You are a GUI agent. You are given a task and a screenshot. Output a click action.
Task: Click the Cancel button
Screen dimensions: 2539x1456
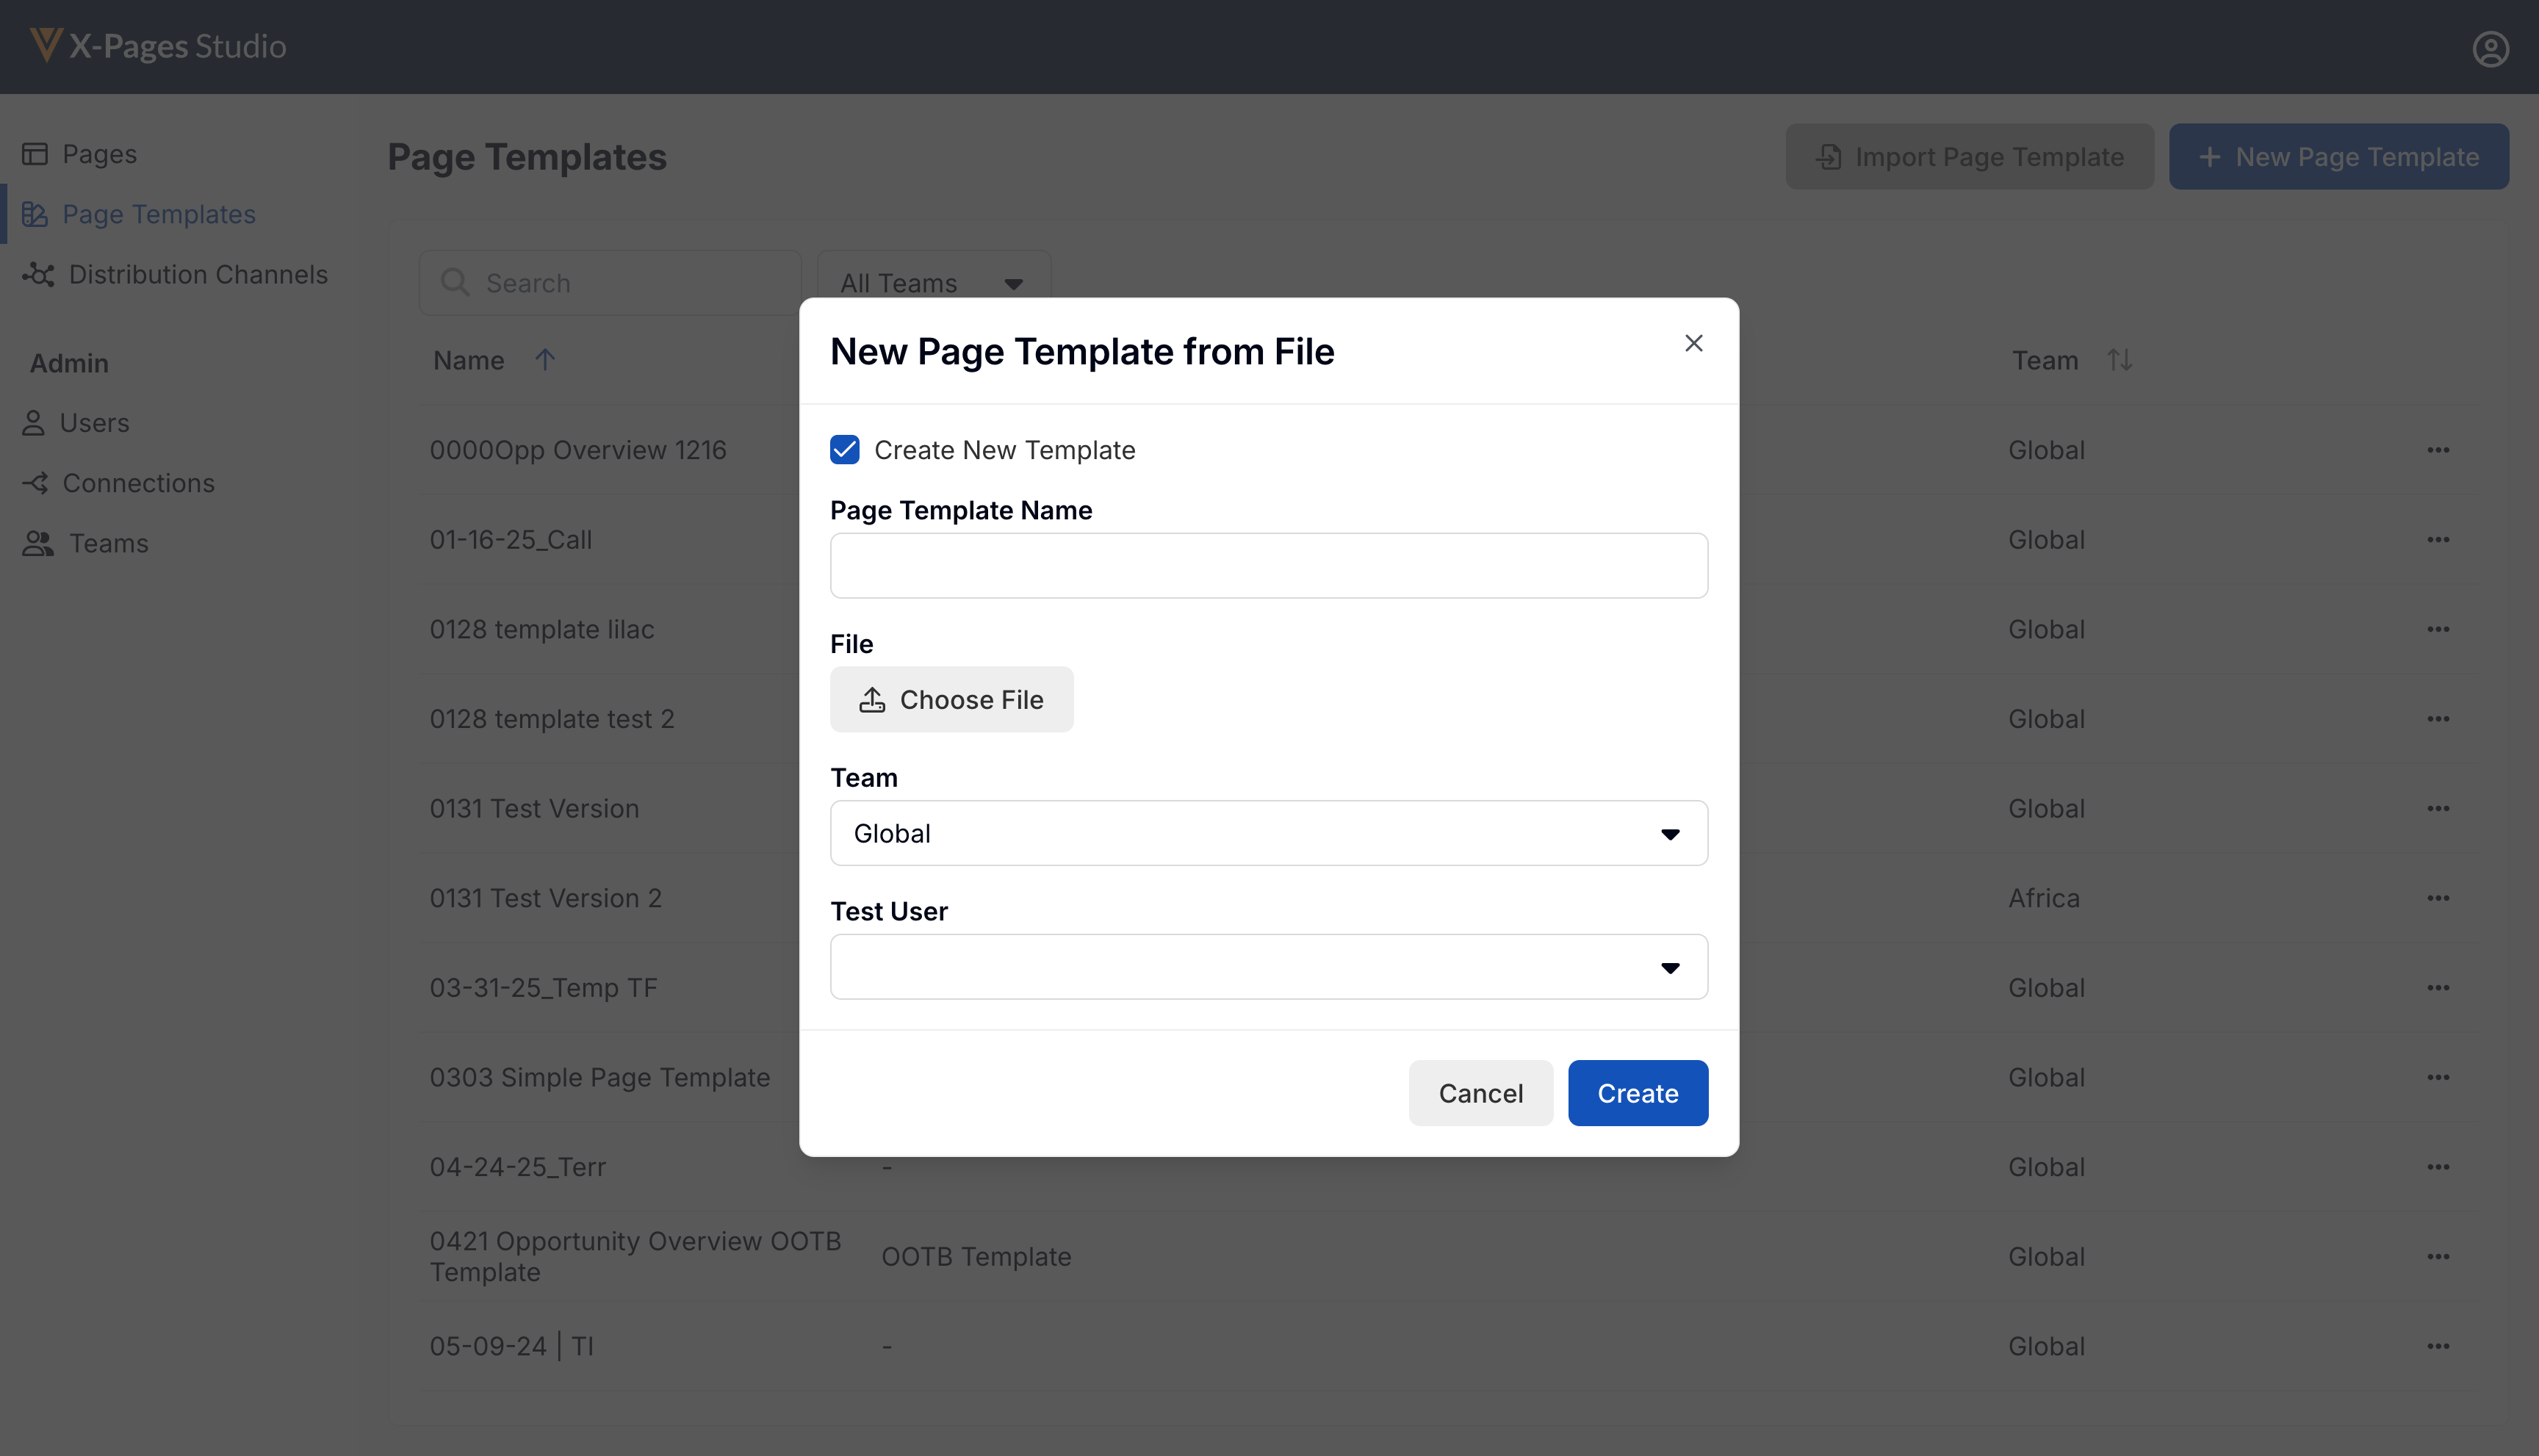[x=1480, y=1093]
